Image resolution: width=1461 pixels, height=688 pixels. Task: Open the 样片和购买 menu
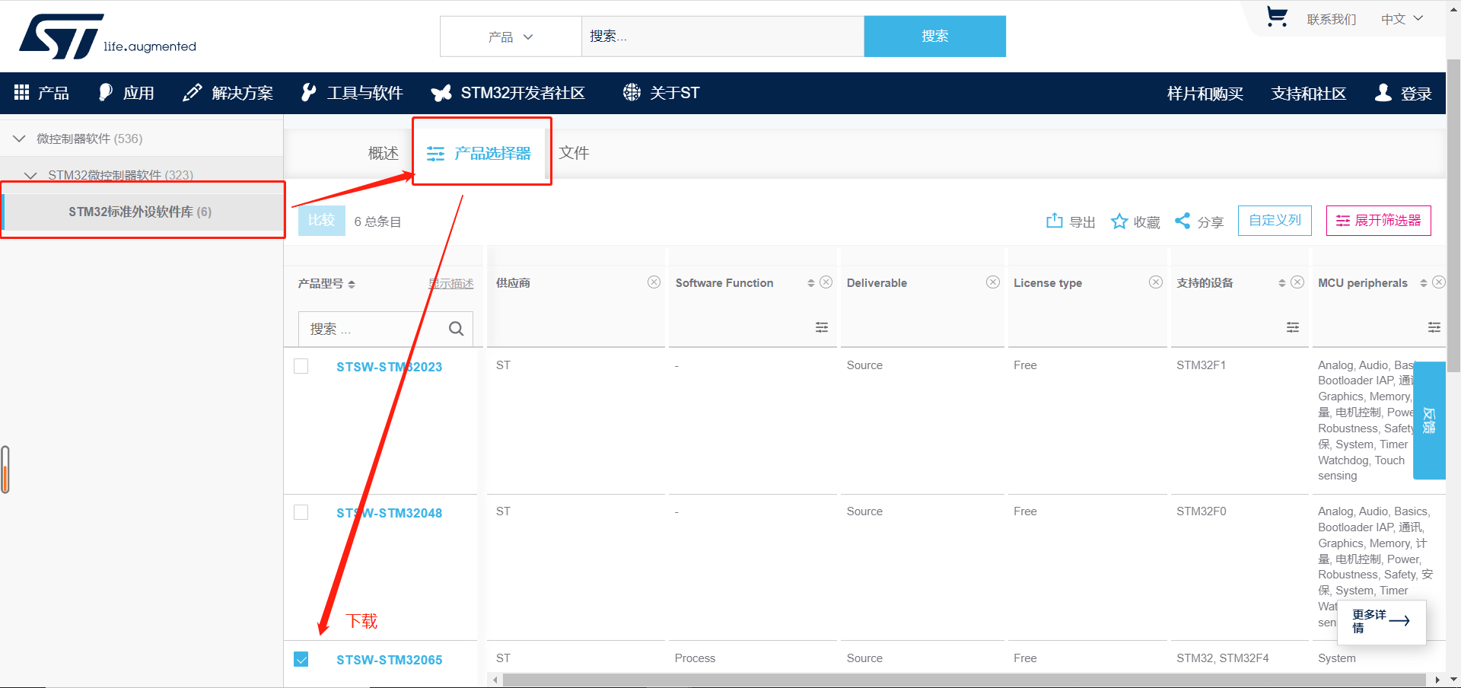coord(1205,94)
